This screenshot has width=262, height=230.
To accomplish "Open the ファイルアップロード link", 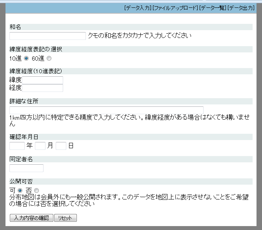I will click(x=175, y=8).
